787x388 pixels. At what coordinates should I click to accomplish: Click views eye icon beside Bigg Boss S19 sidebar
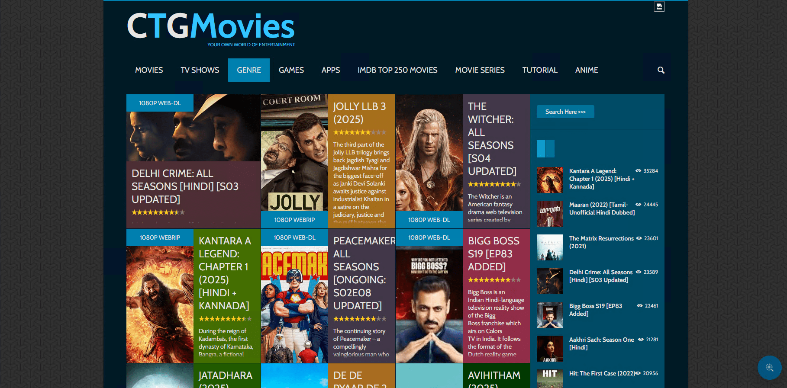point(640,306)
